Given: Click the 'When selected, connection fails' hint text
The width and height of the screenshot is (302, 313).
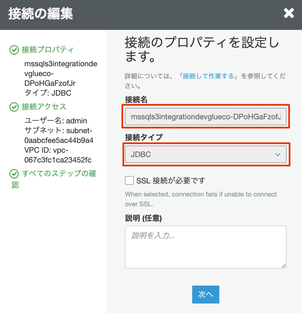Looking at the screenshot, I should click(x=201, y=199).
